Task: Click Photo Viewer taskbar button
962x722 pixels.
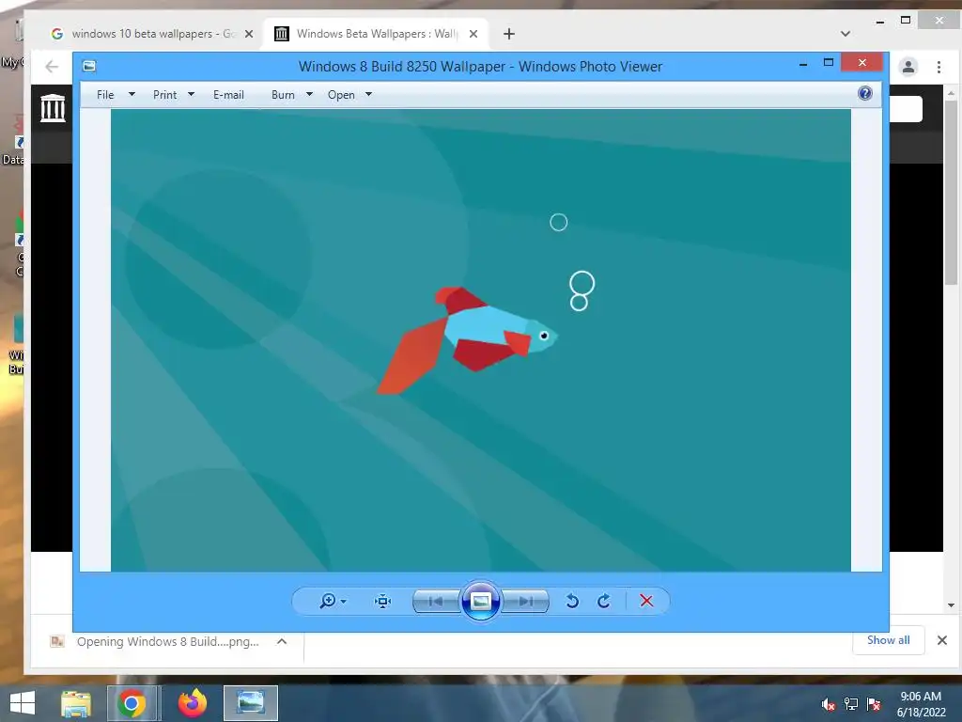Action: [x=250, y=703]
